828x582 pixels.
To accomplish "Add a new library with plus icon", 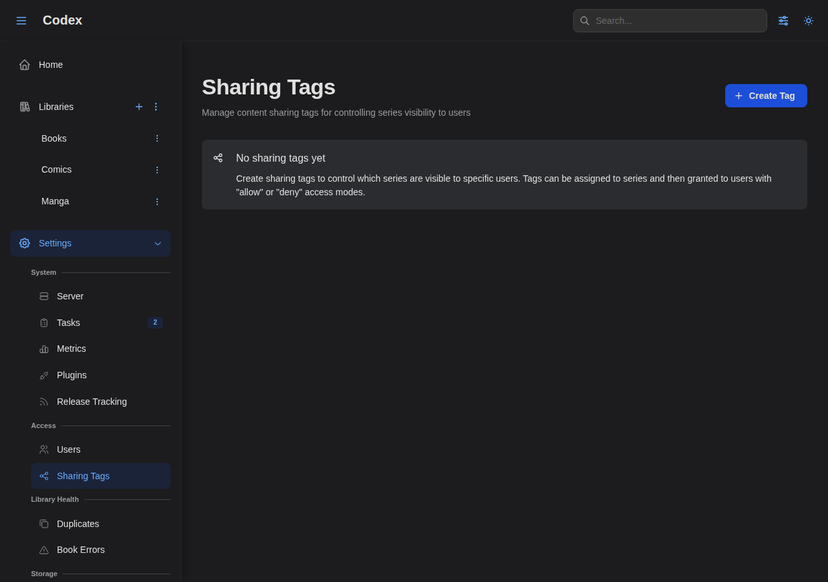I will pos(139,107).
